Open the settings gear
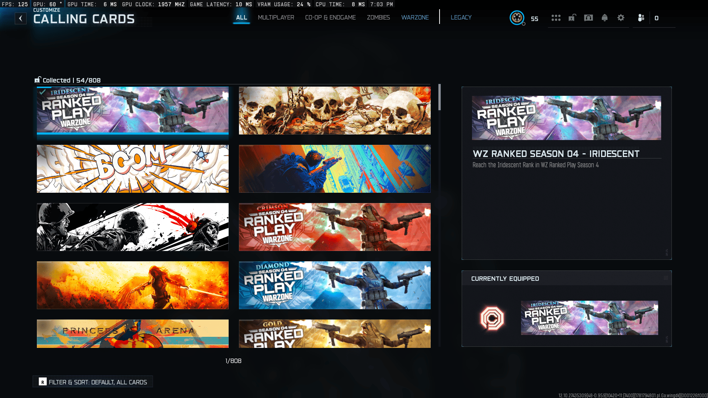 [621, 18]
